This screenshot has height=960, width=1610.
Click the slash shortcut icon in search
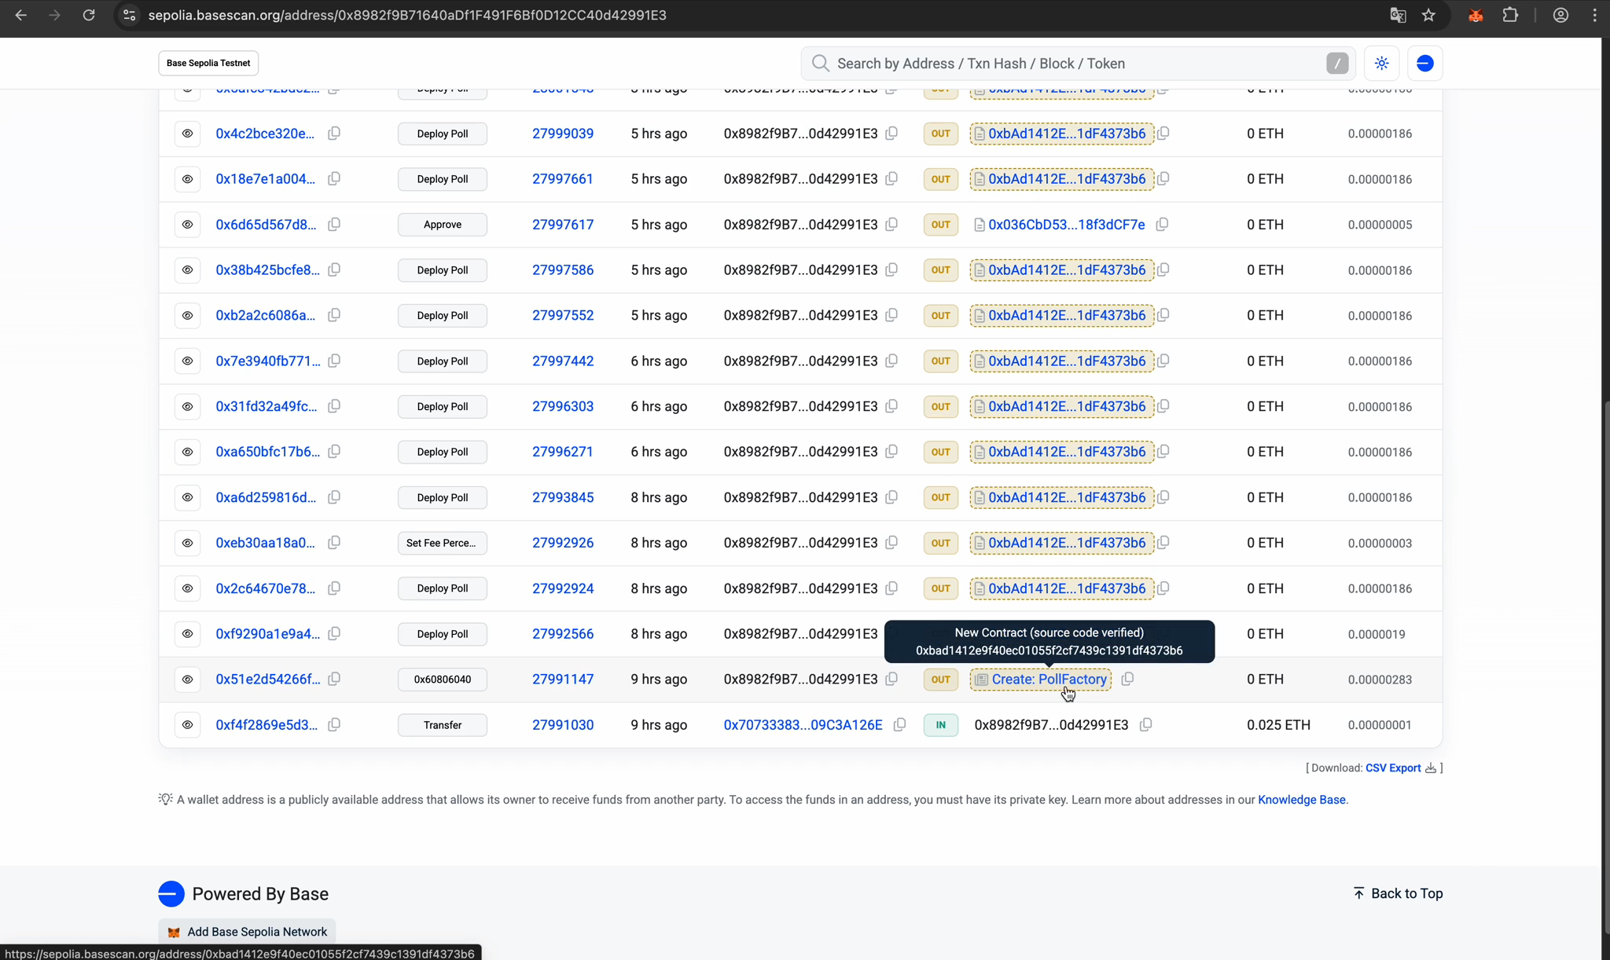1337,64
